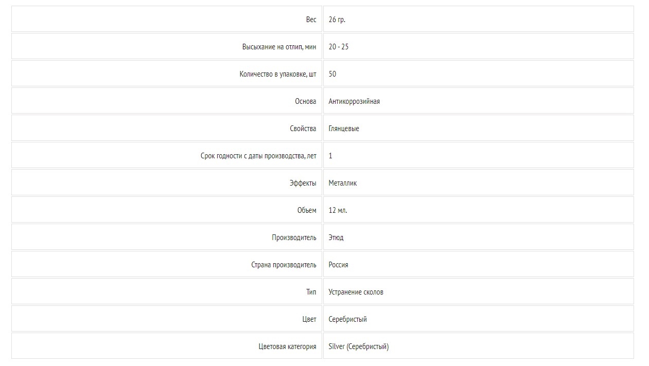Select the "Свойства" label
This screenshot has width=649, height=366.
[303, 129]
